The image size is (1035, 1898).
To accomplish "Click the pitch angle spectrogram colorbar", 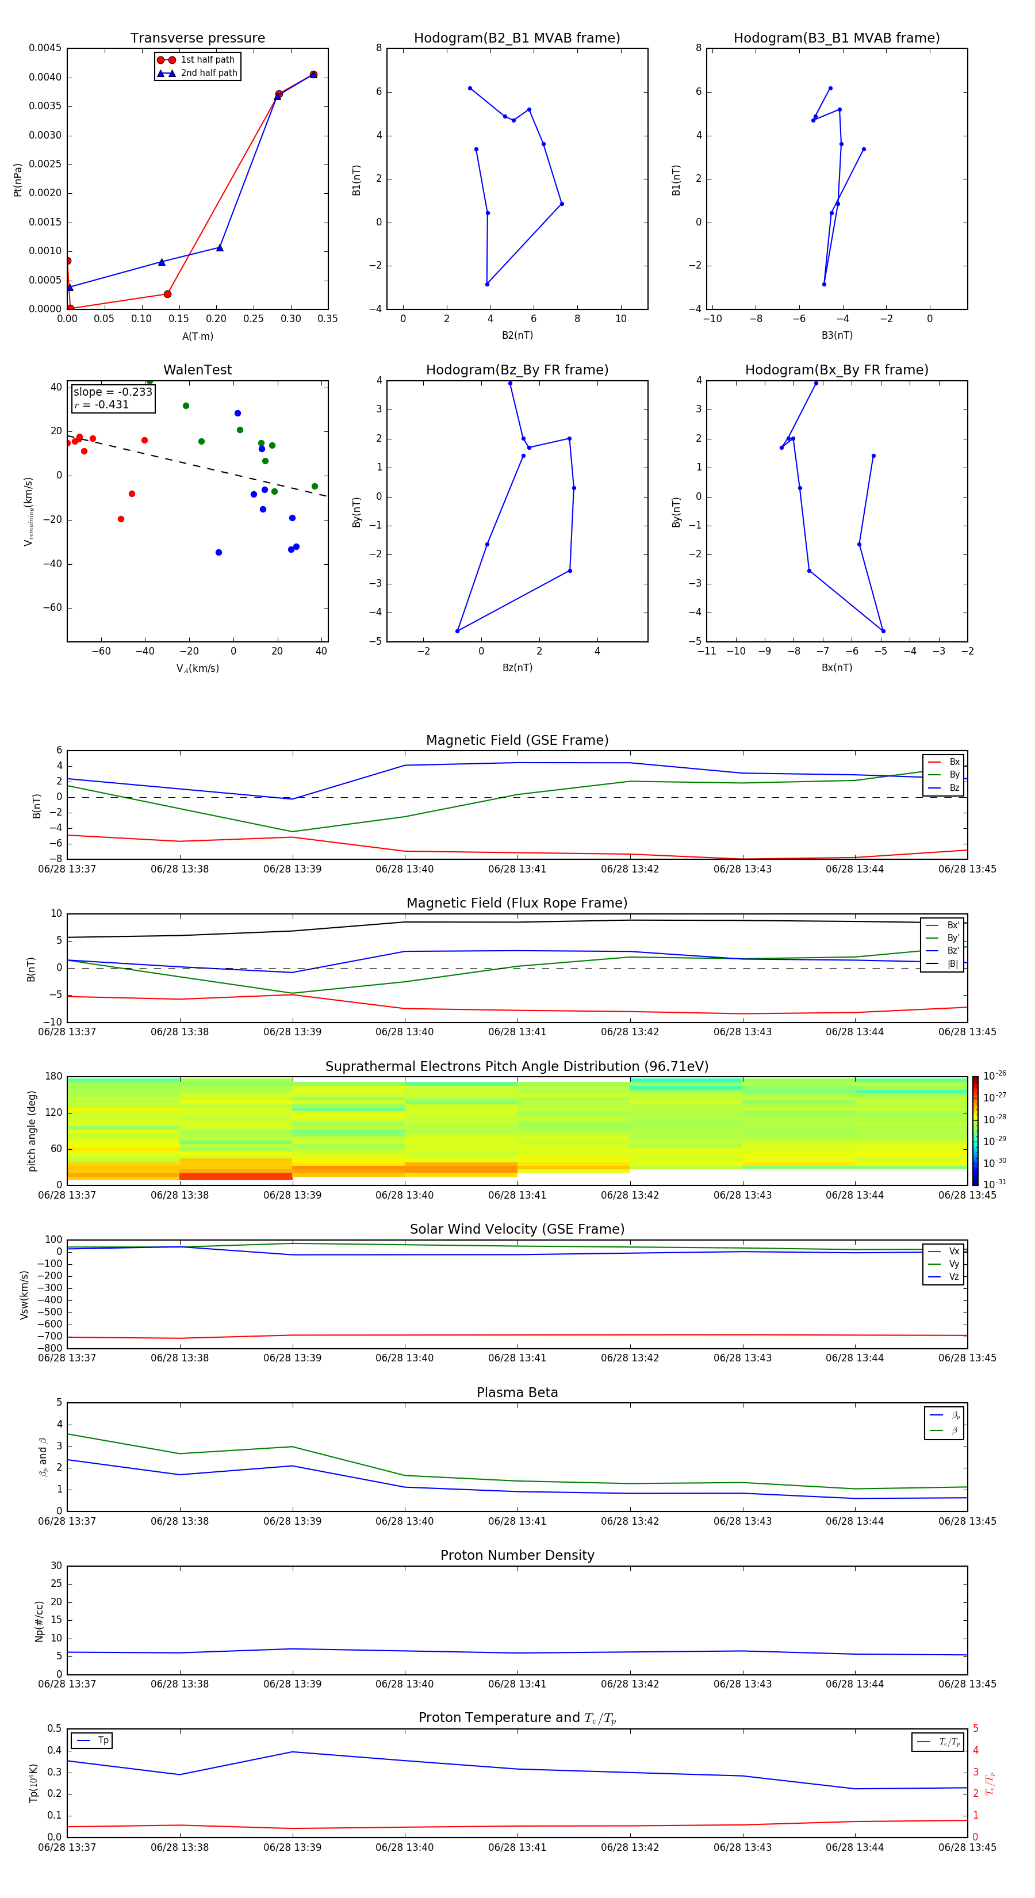I will pos(975,1130).
